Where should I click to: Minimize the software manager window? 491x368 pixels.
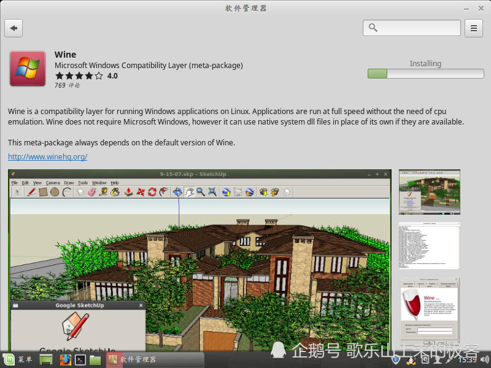[x=466, y=9]
